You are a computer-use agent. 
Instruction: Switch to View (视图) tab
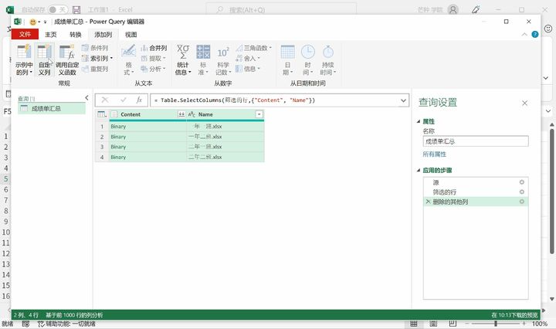click(131, 35)
